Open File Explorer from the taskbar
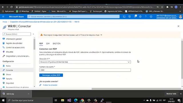Screen dimensions: 183x103 coord(63,100)
